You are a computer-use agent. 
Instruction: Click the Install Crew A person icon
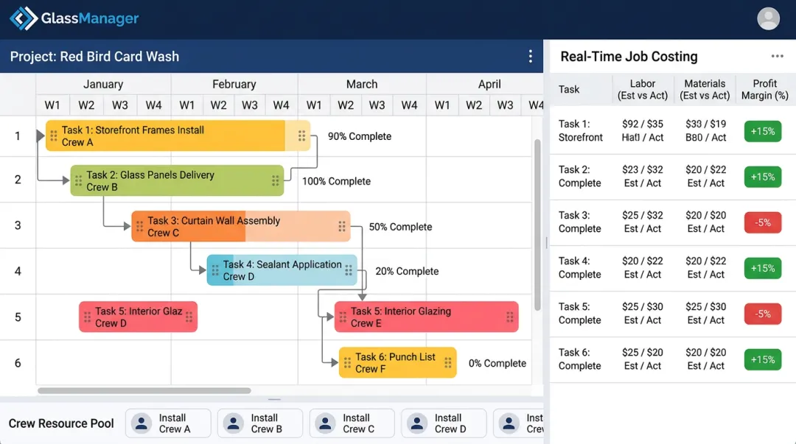pos(142,423)
